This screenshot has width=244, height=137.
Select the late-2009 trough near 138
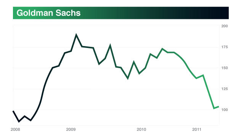click(128, 78)
